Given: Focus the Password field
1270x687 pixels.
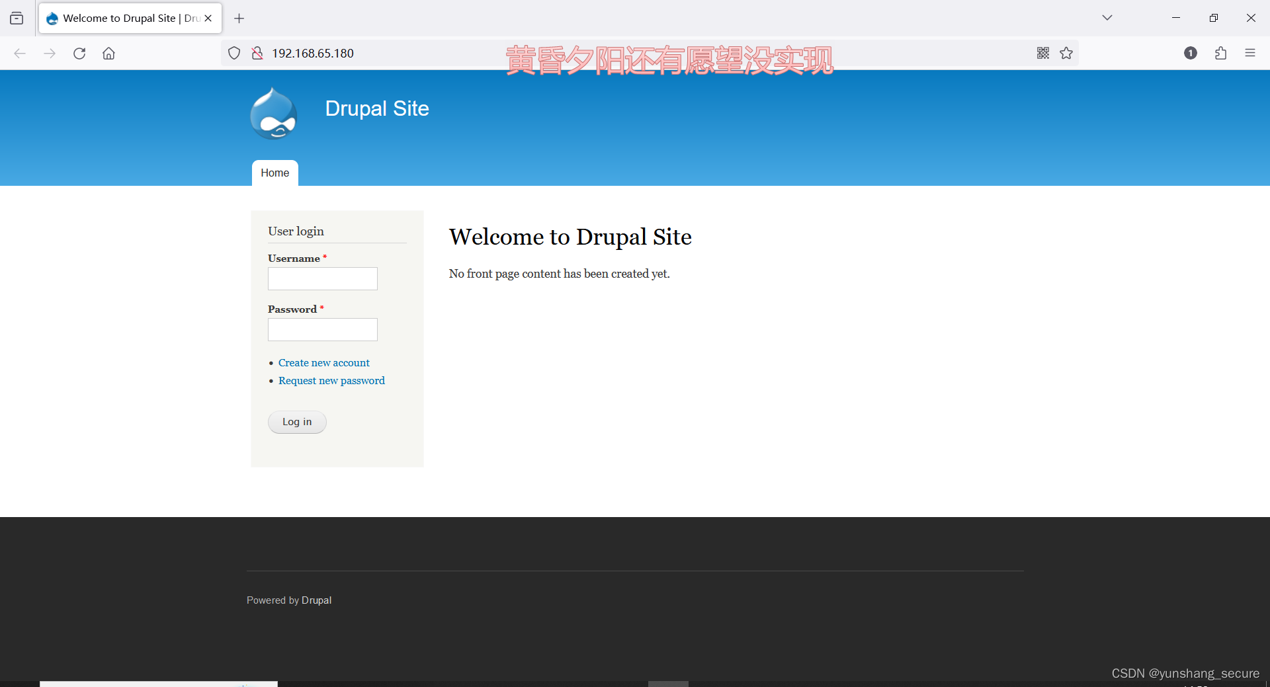Looking at the screenshot, I should tap(323, 330).
